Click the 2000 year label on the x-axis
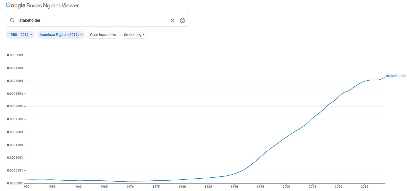 (x=286, y=187)
